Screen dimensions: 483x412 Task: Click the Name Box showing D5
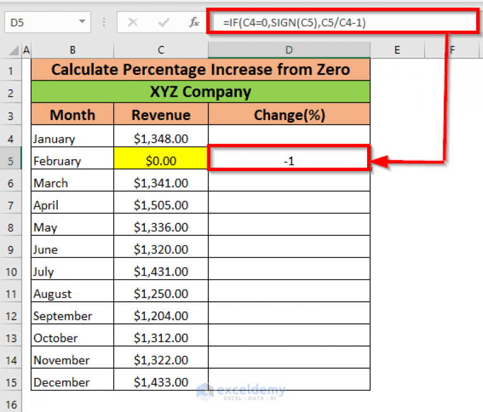(47, 22)
